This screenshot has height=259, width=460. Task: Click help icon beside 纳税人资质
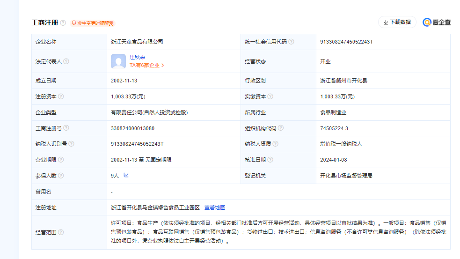276,144
